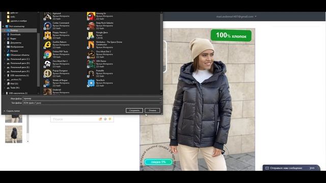
Task: Select the Prodeus shortcut icon
Action: tap(91, 73)
